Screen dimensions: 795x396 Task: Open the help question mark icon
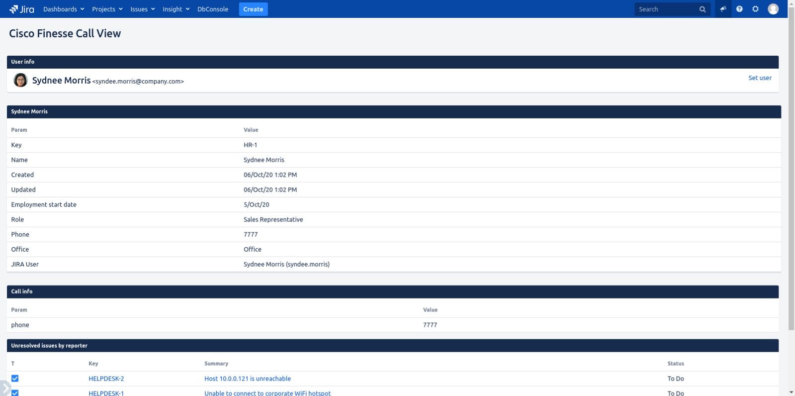pos(739,9)
